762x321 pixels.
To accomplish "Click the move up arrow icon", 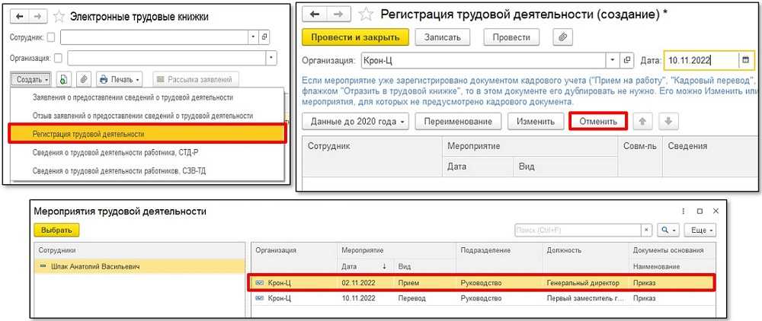I will point(642,122).
